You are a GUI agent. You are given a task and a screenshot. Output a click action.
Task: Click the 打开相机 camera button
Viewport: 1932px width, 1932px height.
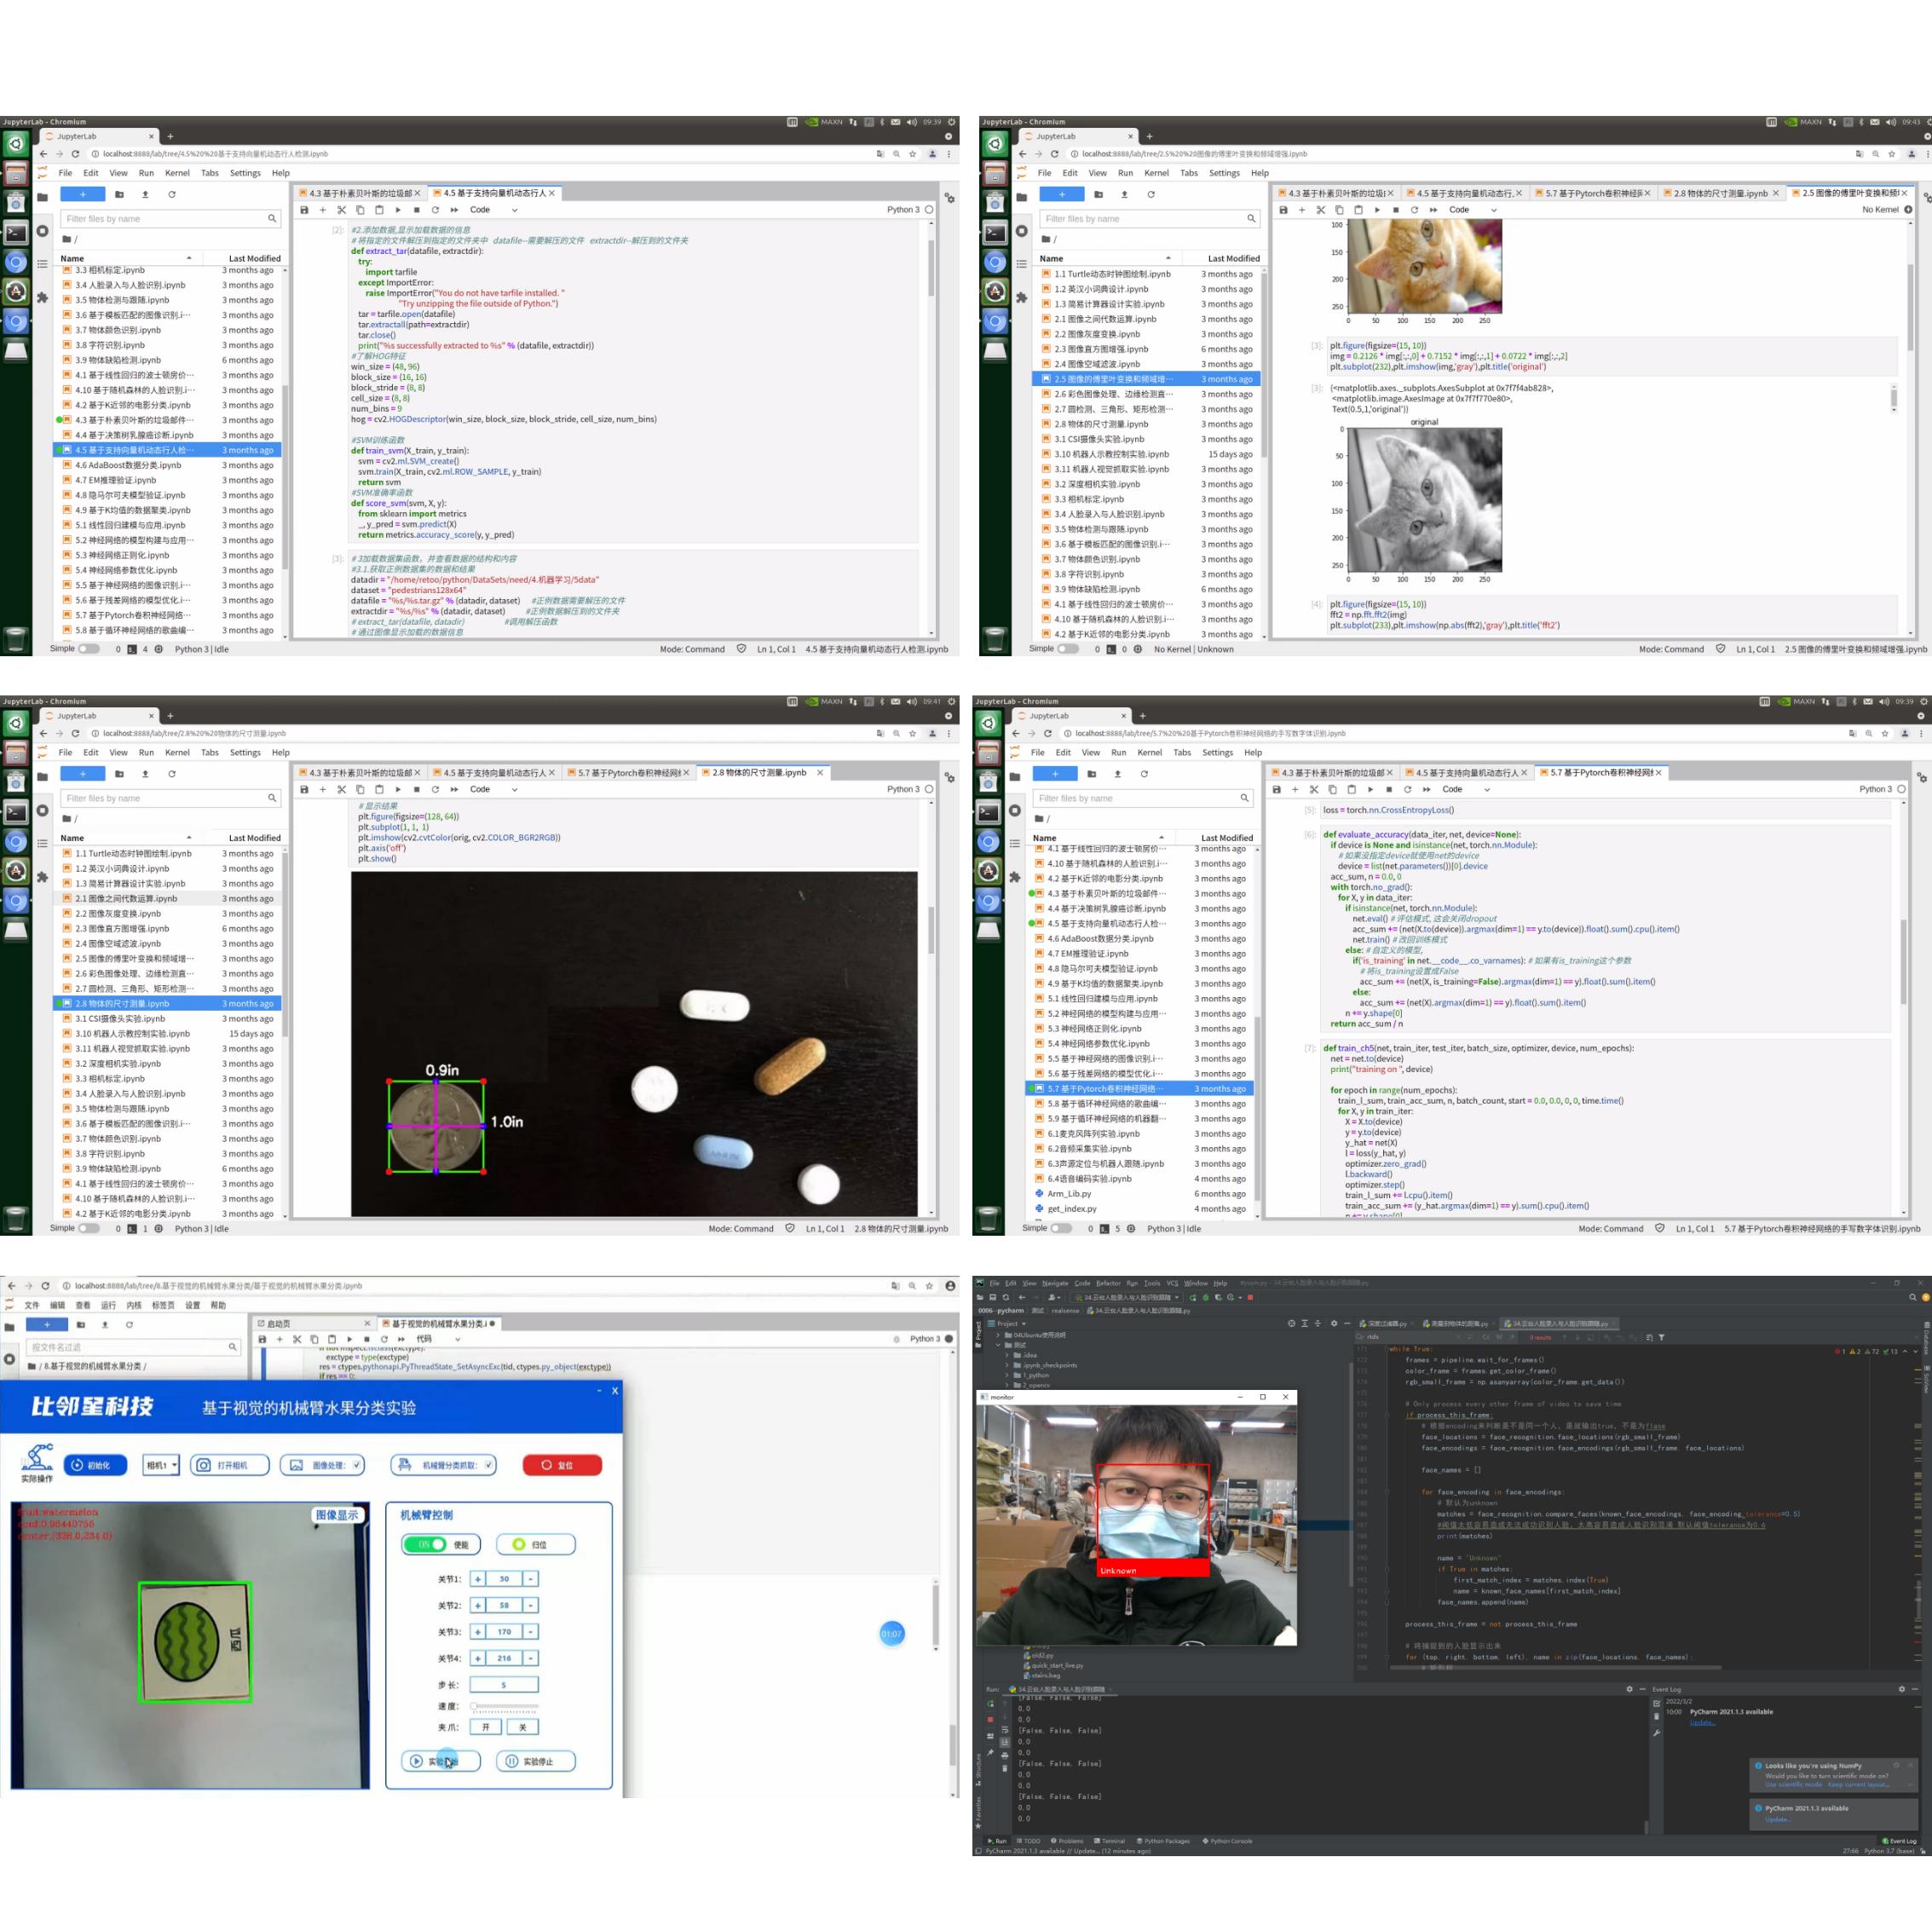tap(231, 1465)
